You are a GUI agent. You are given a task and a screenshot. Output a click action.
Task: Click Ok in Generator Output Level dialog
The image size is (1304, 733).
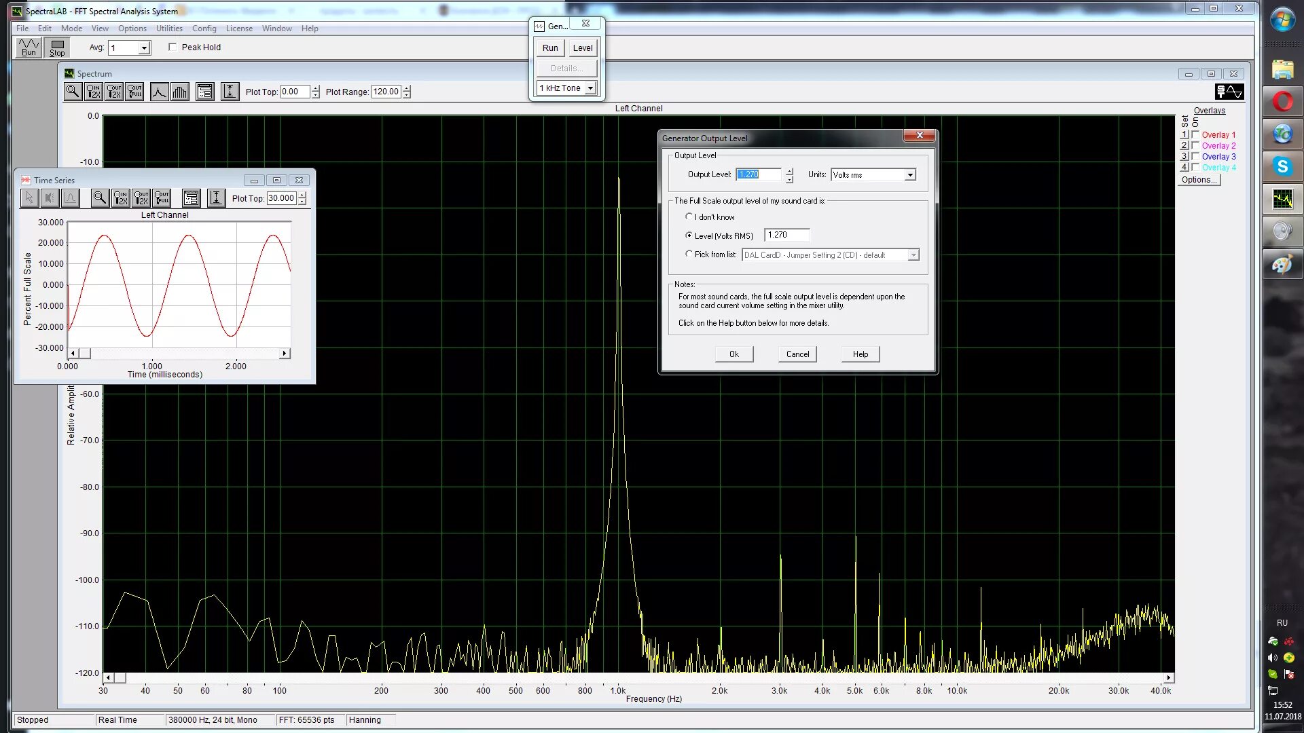pyautogui.click(x=733, y=354)
